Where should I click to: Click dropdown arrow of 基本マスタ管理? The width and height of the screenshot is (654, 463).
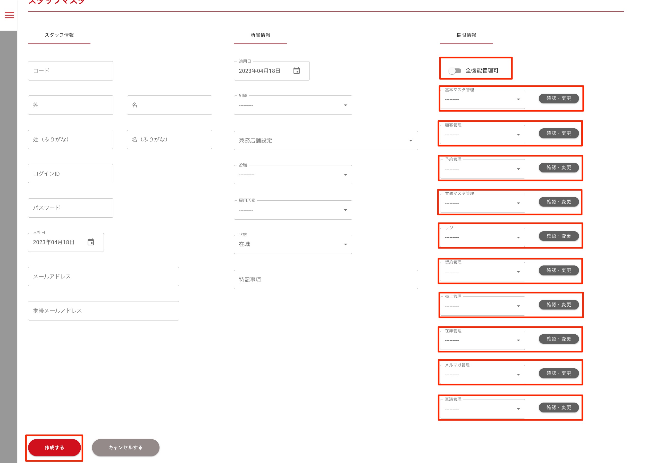click(518, 99)
